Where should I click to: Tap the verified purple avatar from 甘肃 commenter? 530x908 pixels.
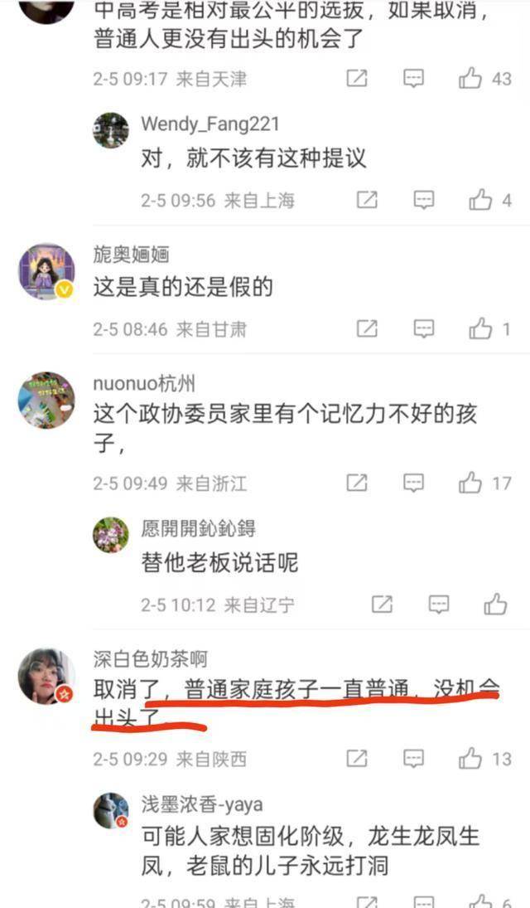point(46,272)
